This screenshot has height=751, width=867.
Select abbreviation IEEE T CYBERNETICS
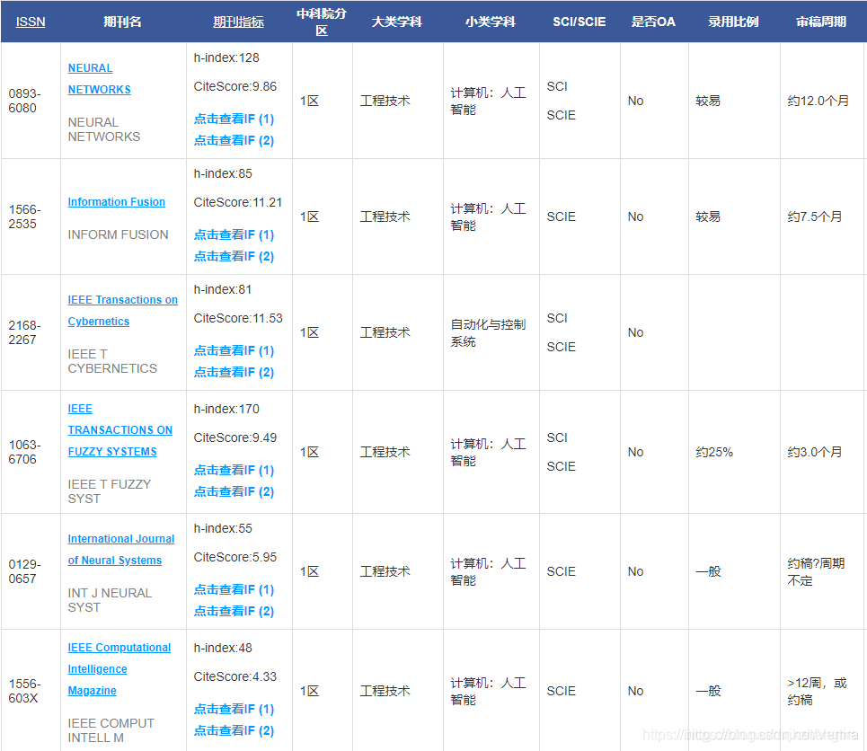point(112,361)
